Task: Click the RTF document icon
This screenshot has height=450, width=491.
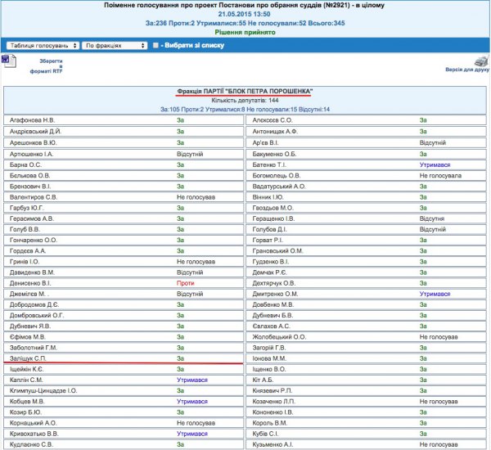Action: 7,61
